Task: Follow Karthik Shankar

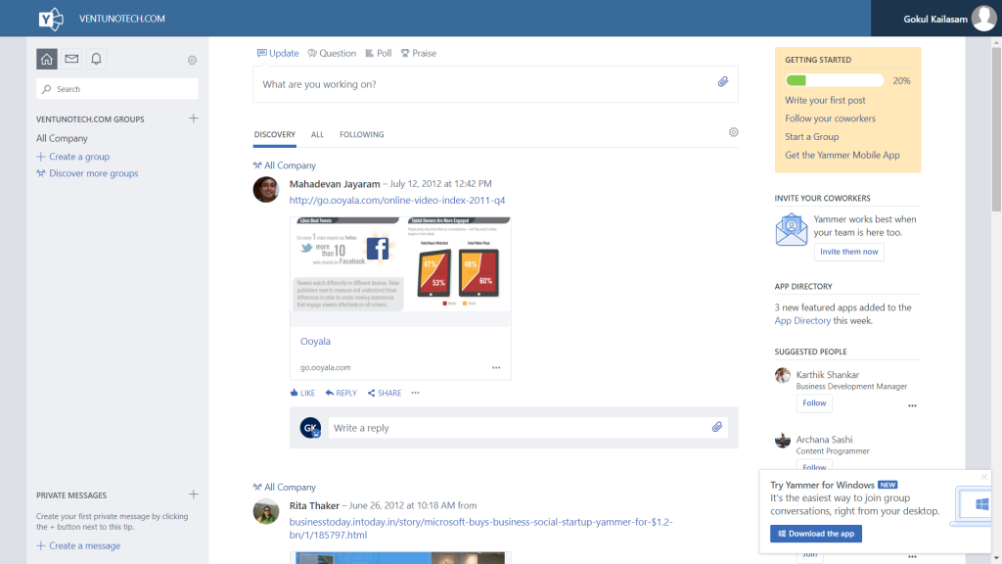Action: (x=814, y=402)
